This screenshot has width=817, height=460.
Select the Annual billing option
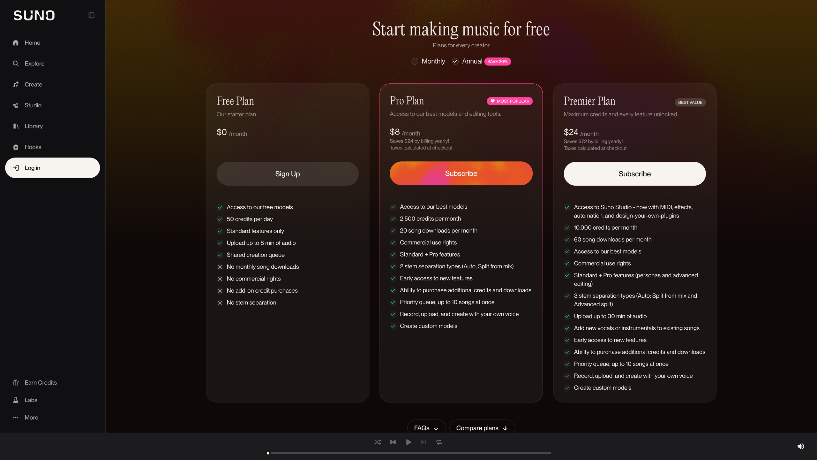467,61
